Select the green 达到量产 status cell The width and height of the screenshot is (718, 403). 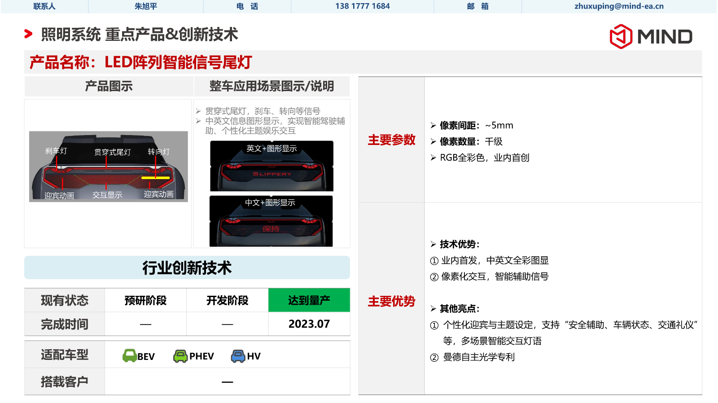click(x=309, y=300)
